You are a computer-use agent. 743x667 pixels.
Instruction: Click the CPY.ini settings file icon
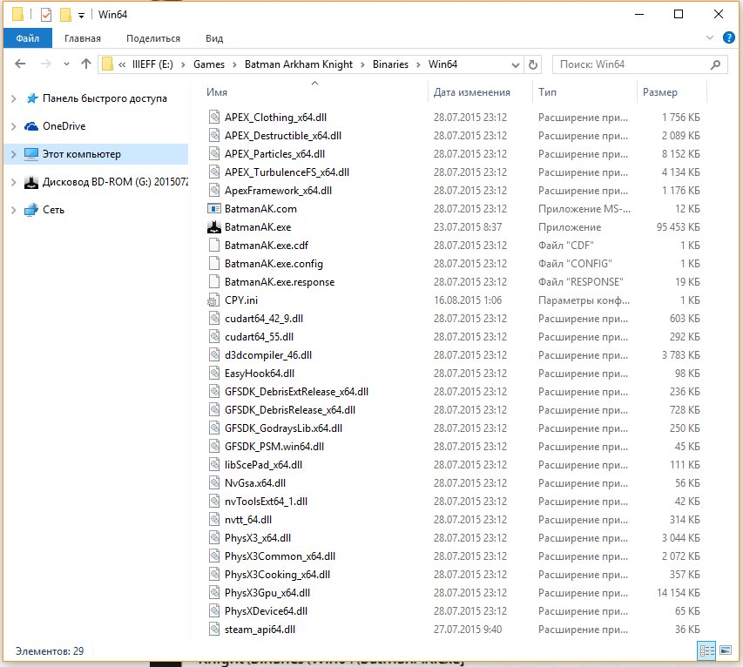pyautogui.click(x=215, y=300)
